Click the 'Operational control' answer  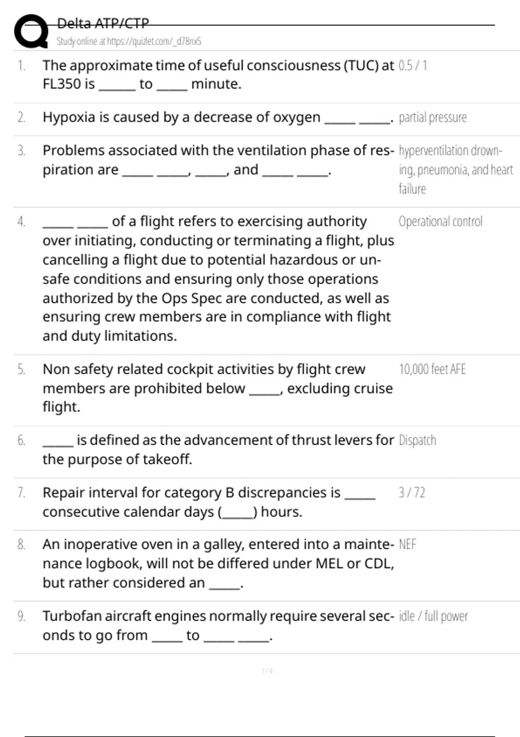pyautogui.click(x=440, y=222)
